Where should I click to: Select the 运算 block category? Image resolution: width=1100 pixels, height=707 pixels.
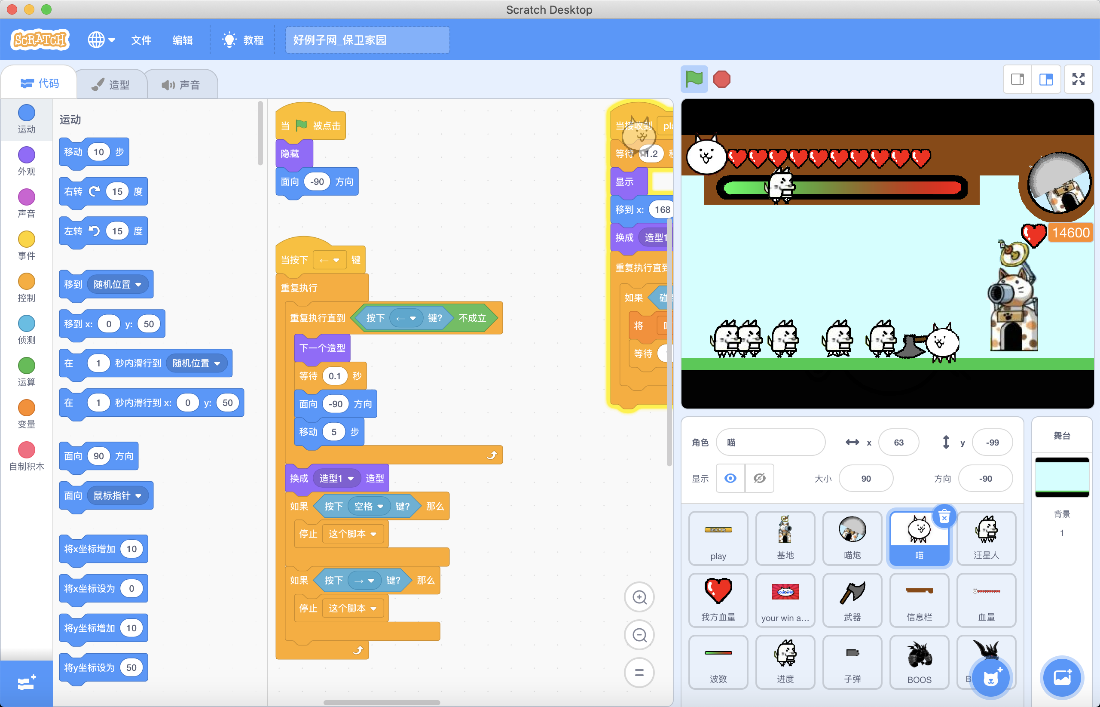(27, 372)
